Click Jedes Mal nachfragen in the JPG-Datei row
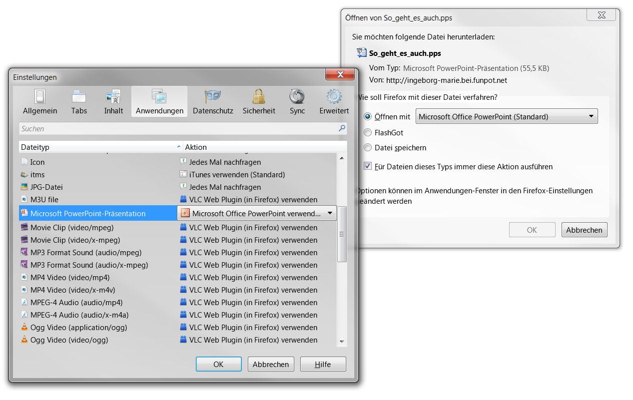Viewport: 633px width, 400px height. pos(225,187)
